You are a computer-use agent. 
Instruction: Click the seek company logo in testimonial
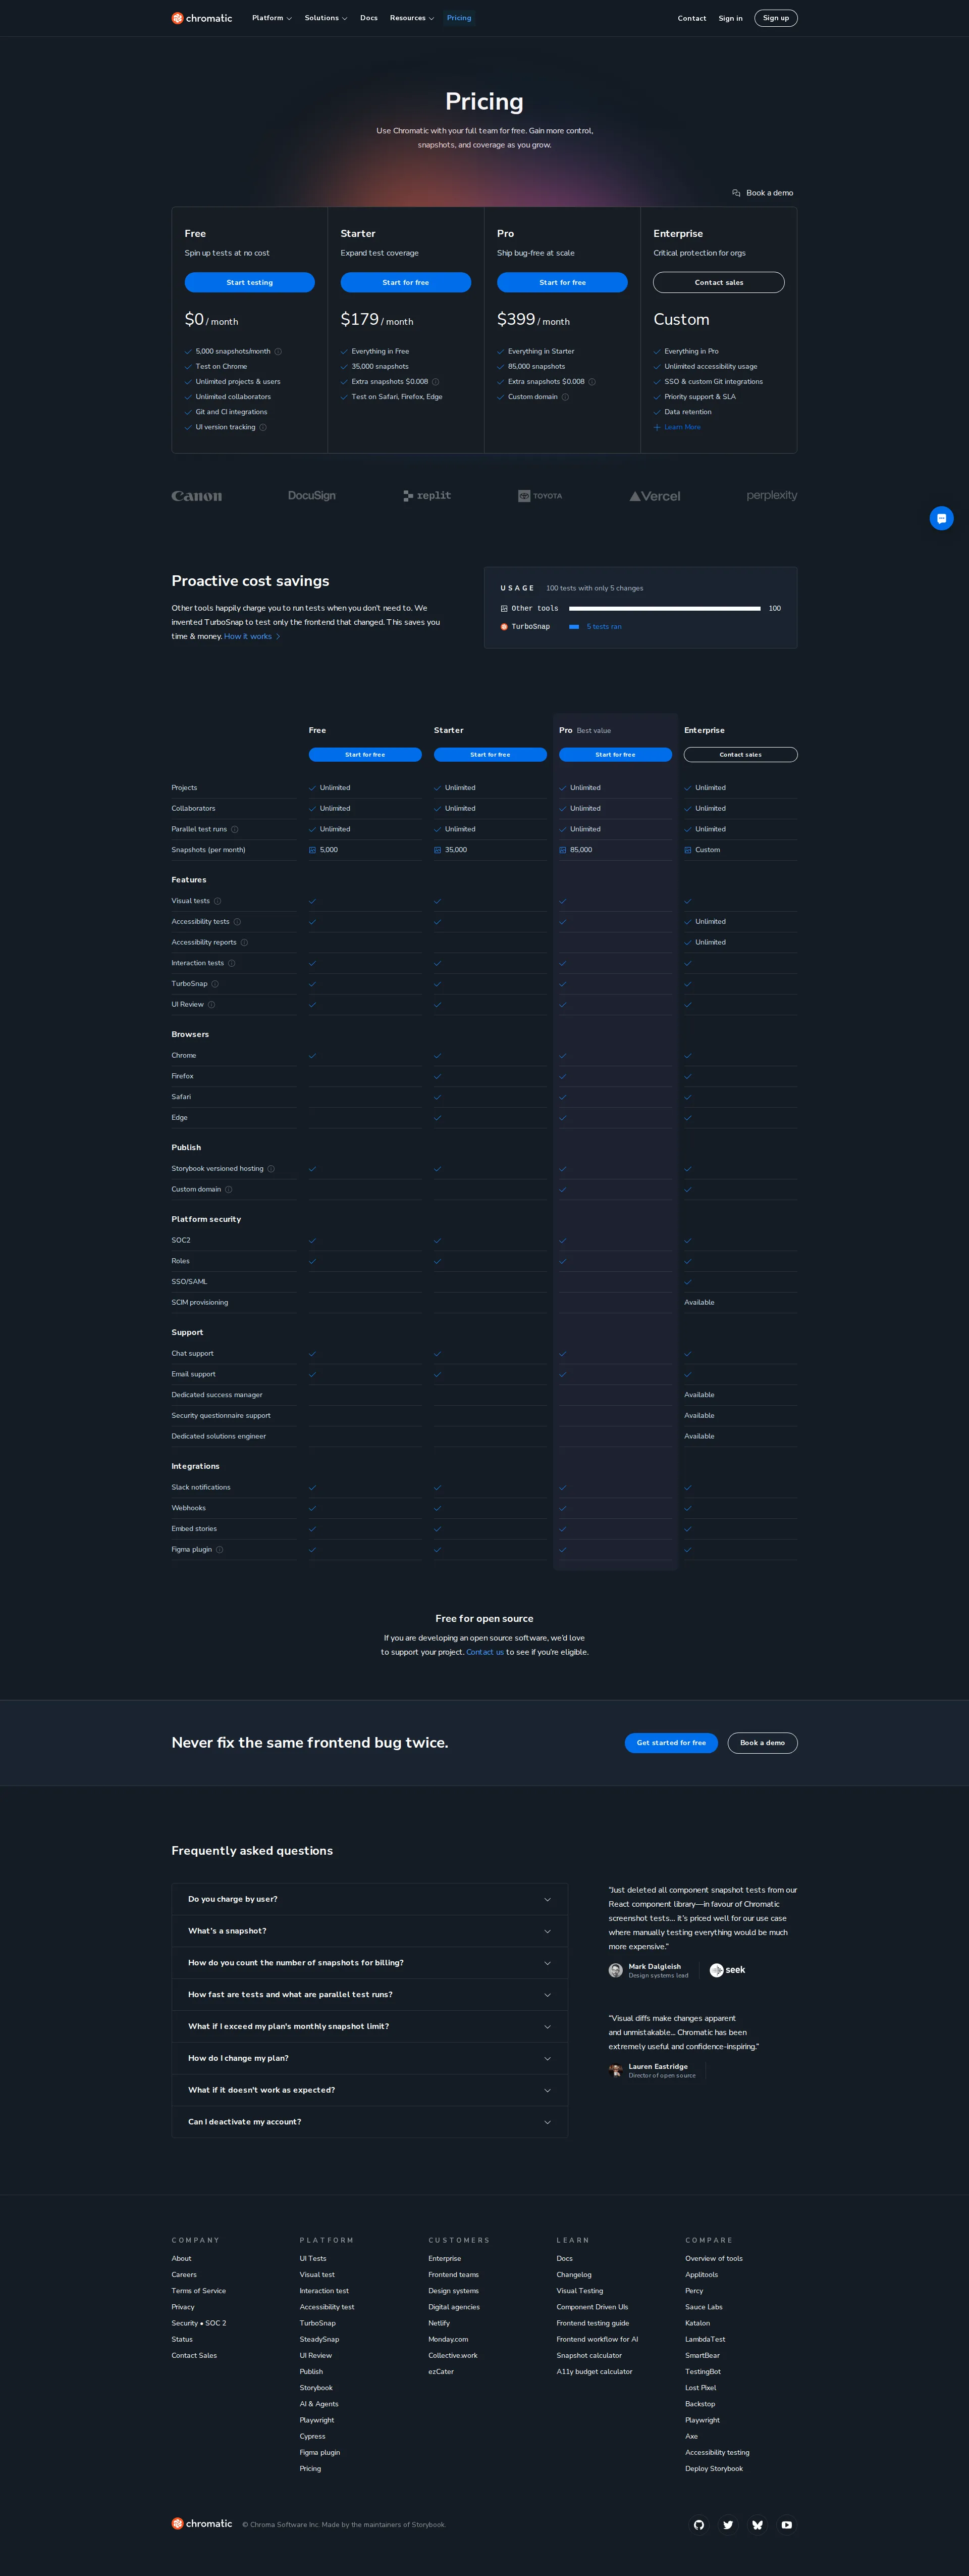[x=727, y=1970]
